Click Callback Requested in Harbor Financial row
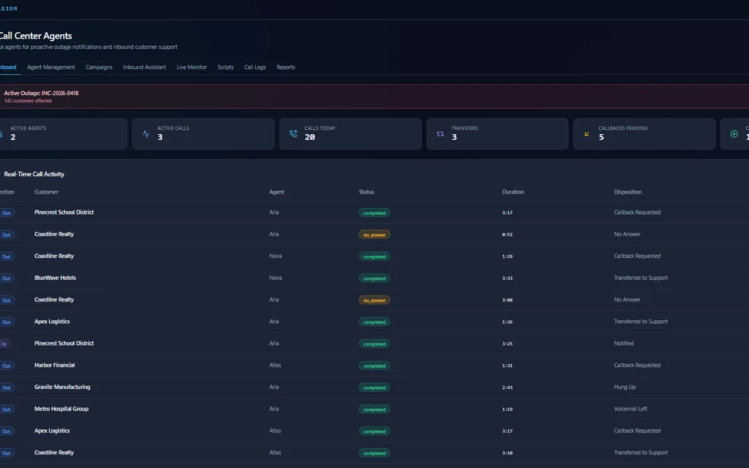 coord(637,365)
